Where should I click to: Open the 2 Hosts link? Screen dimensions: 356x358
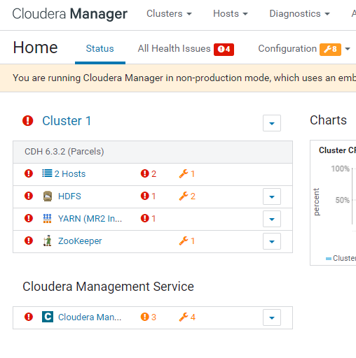tap(70, 174)
